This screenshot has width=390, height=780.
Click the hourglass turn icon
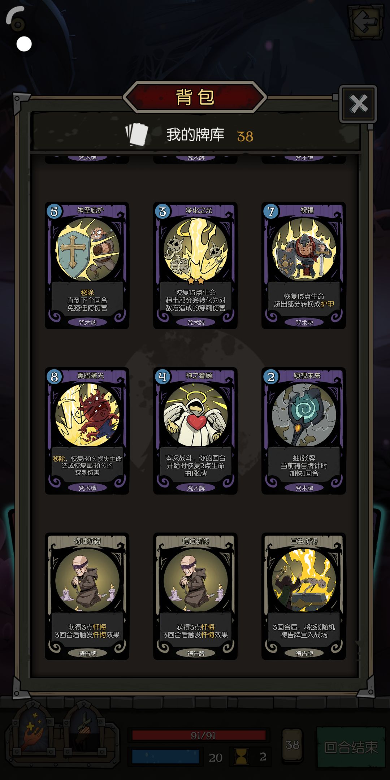pyautogui.click(x=241, y=757)
